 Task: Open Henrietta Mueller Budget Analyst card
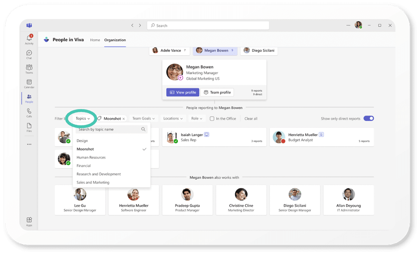(322, 137)
